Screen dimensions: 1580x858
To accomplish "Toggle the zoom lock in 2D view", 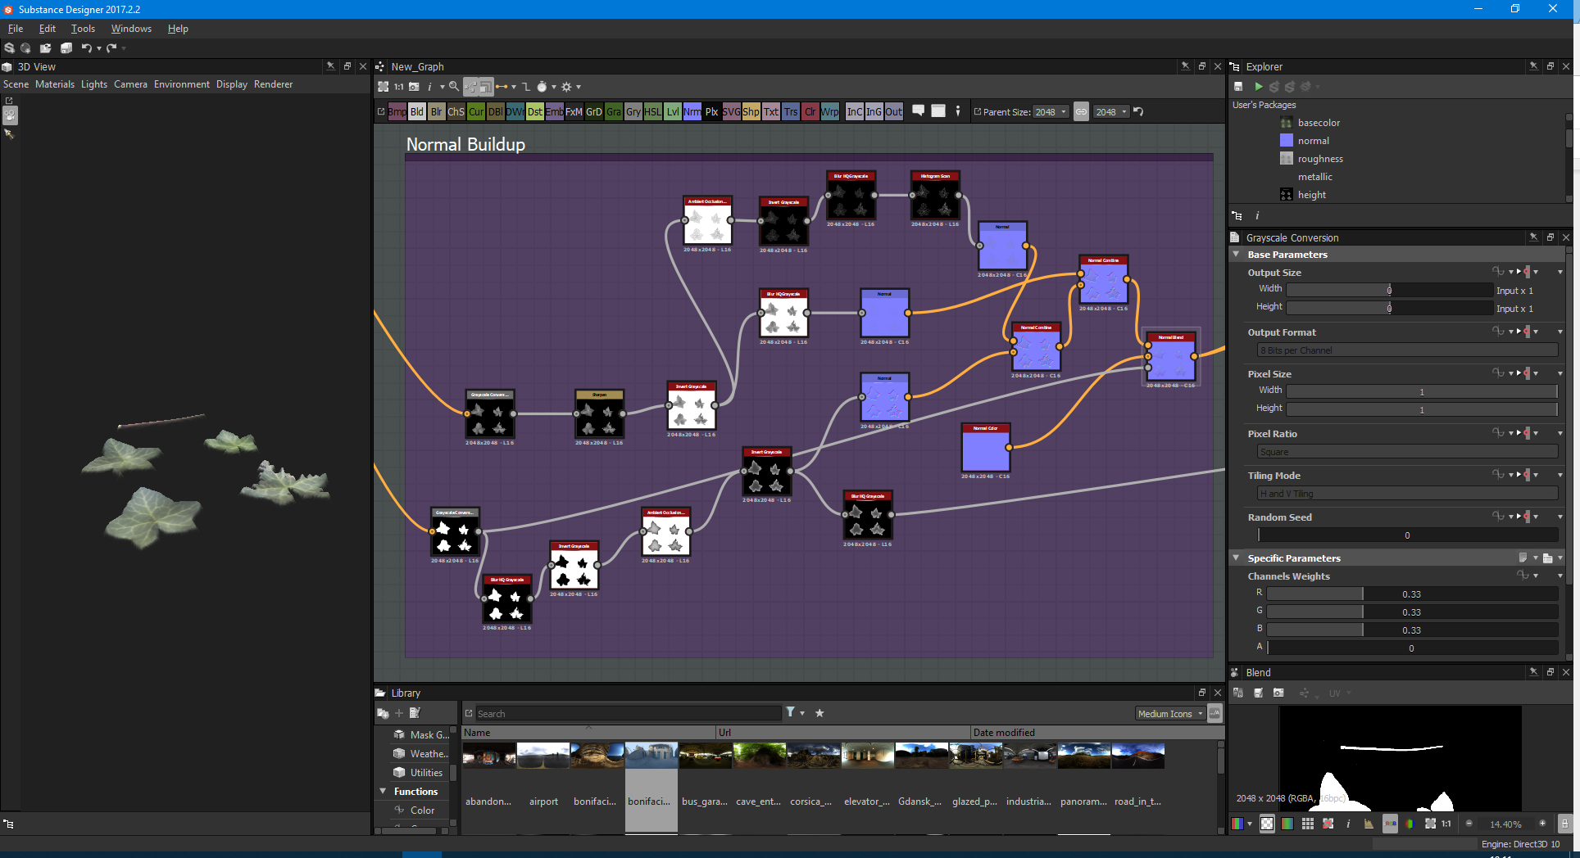I will 1564,824.
